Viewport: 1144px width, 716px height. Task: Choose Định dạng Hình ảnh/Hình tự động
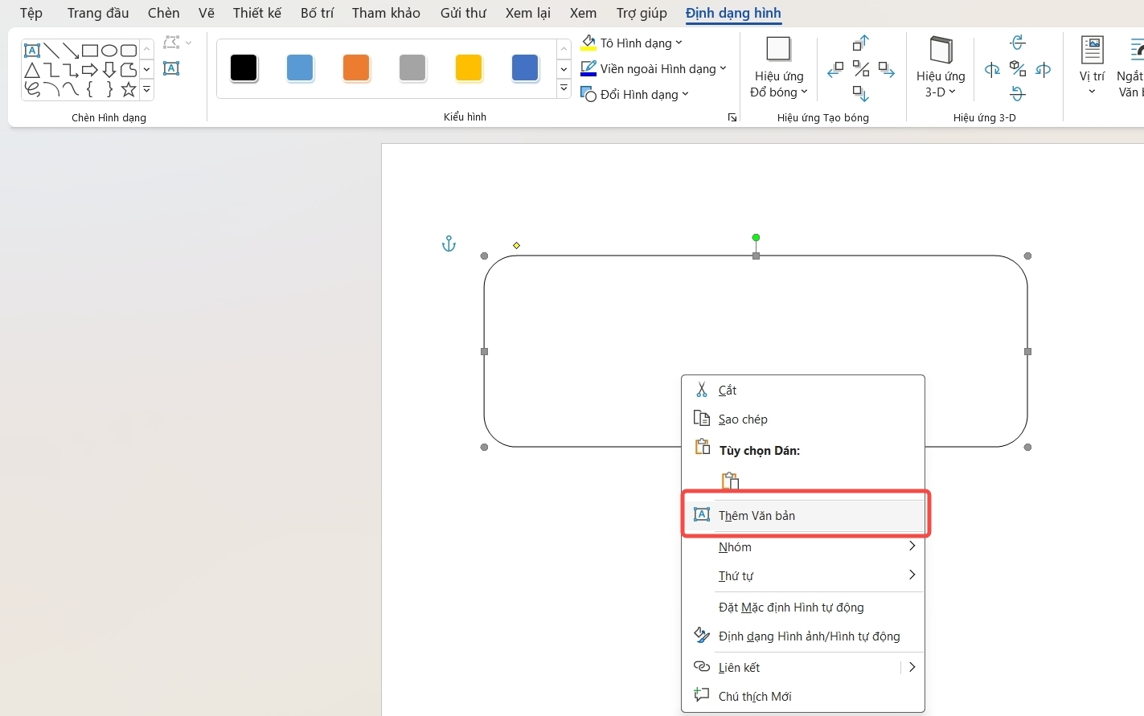(x=803, y=636)
